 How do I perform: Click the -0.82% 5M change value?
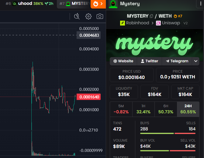pyautogui.click(x=121, y=112)
